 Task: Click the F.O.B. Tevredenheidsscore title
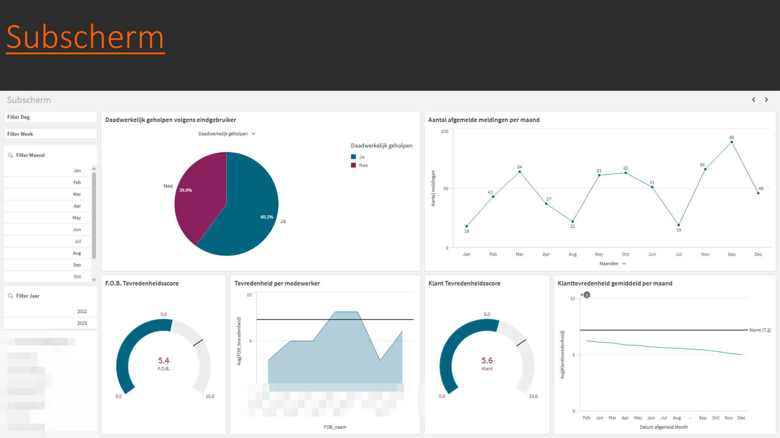(142, 283)
